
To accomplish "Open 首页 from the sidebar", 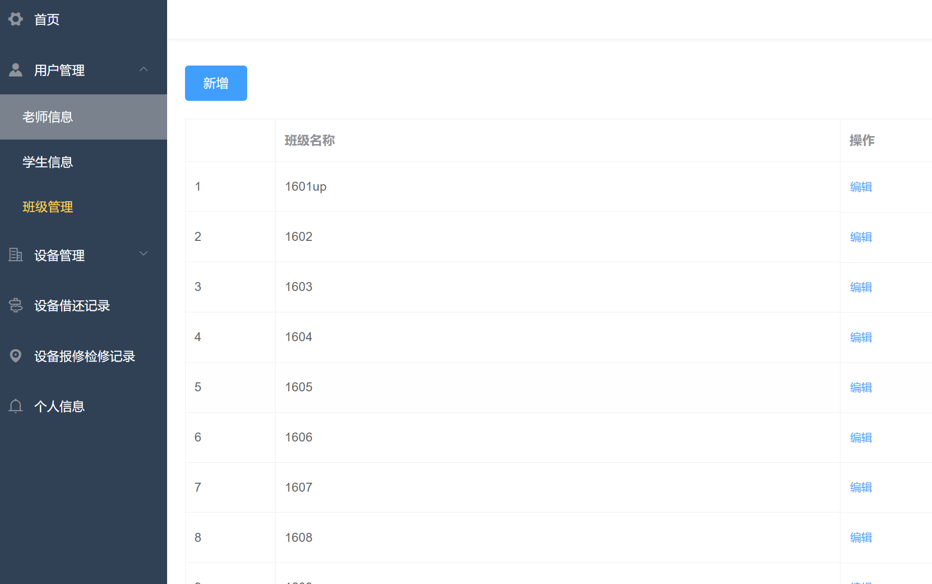I will coord(46,19).
